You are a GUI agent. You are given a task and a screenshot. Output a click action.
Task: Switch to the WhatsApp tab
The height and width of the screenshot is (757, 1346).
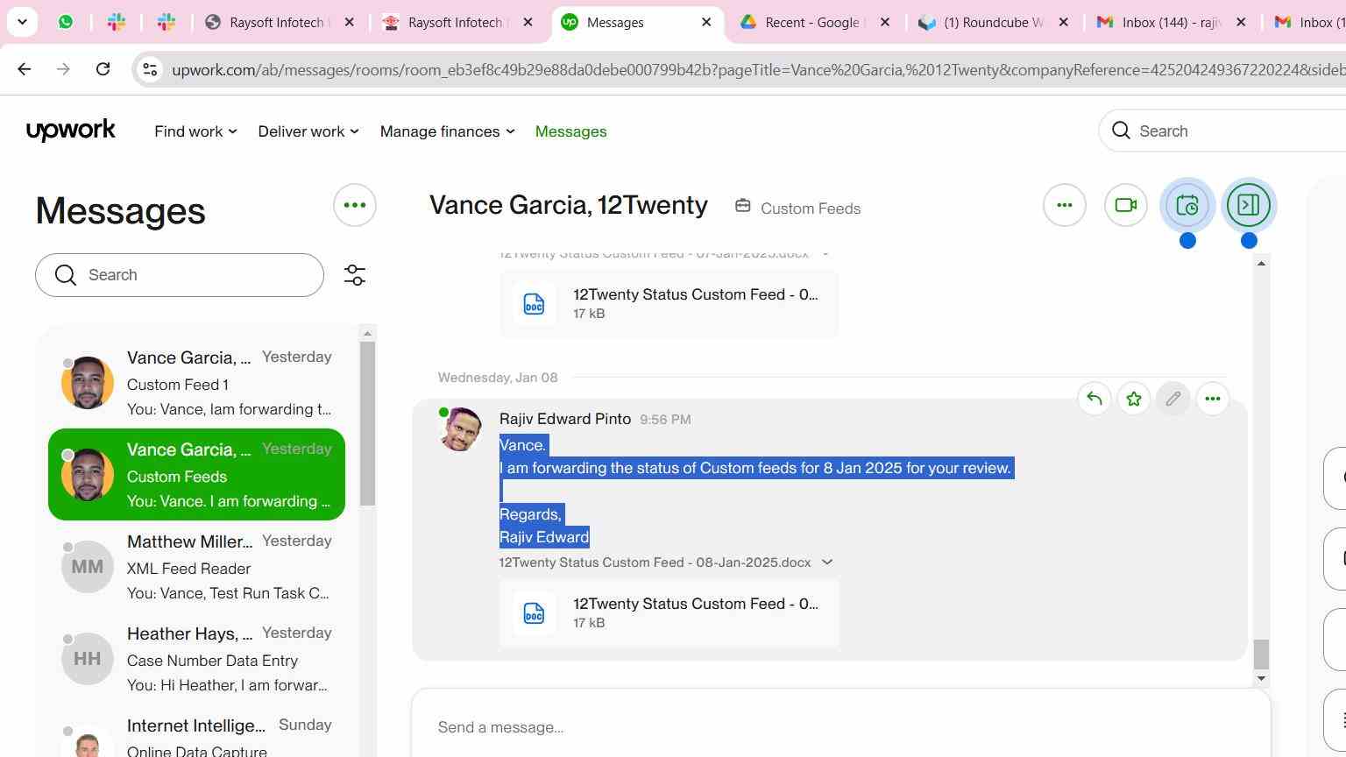coord(66,22)
